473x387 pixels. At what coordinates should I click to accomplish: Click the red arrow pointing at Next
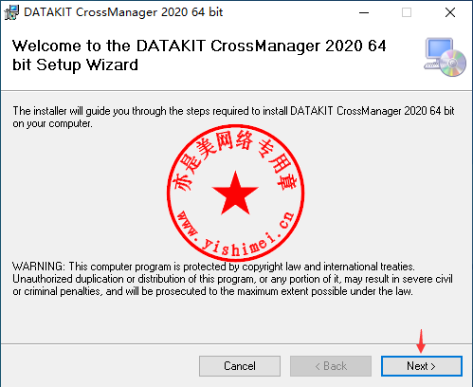[421, 341]
